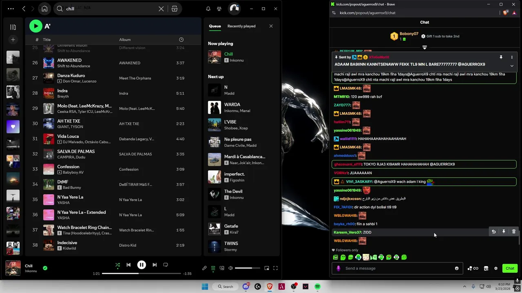Toggle the saved checkmark for Chill
The width and height of the screenshot is (522, 293).
[x=45, y=268]
